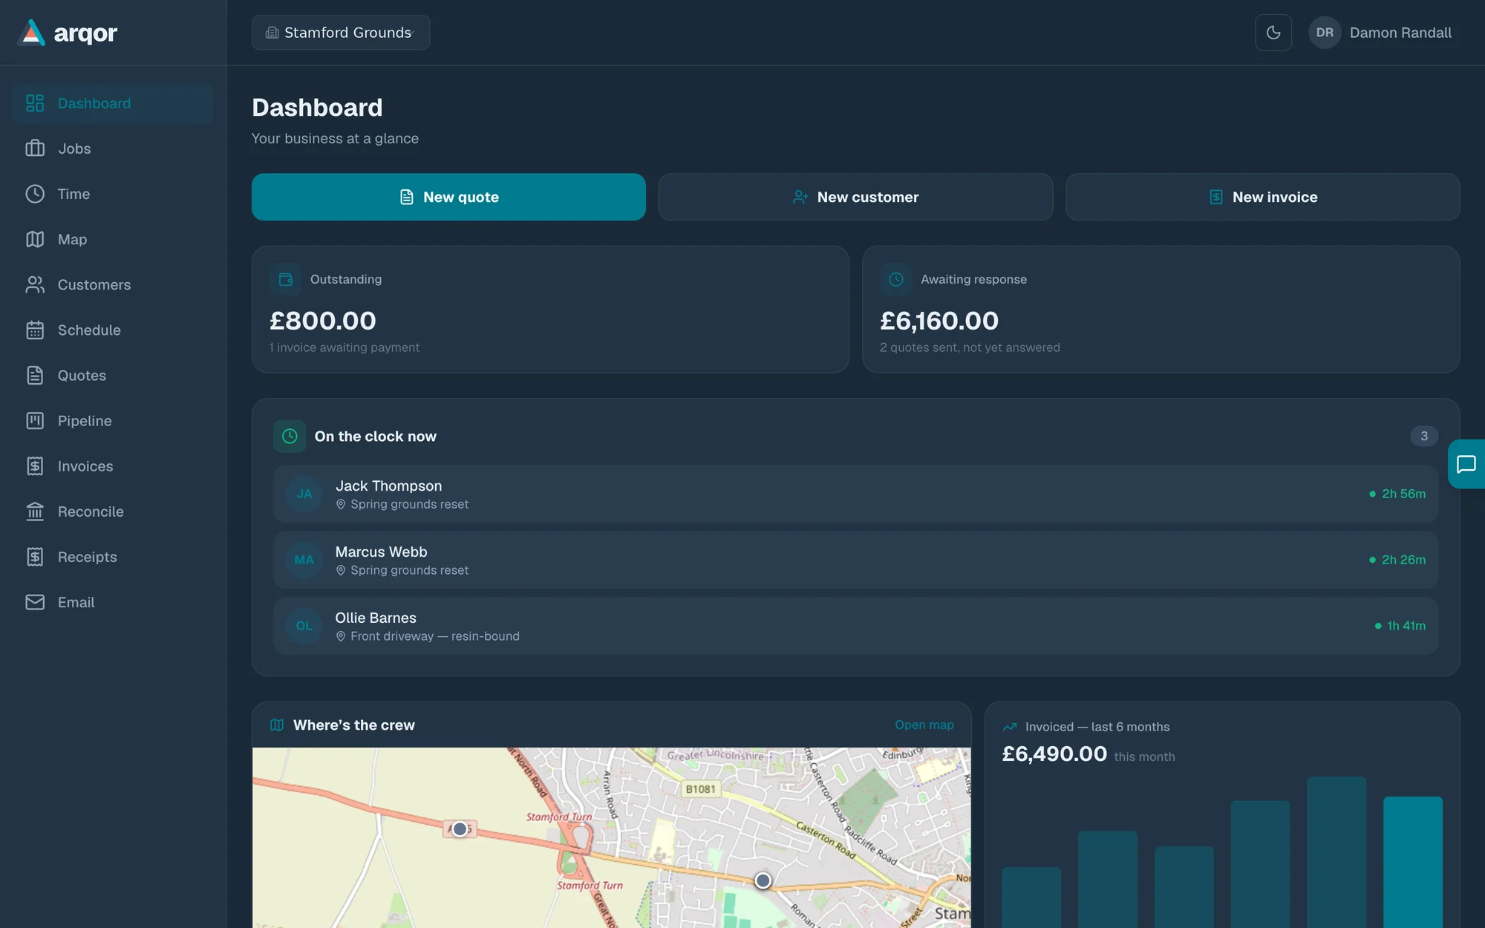Open the Stamford Grounds business selector
Viewport: 1485px width, 928px height.
pyautogui.click(x=341, y=33)
